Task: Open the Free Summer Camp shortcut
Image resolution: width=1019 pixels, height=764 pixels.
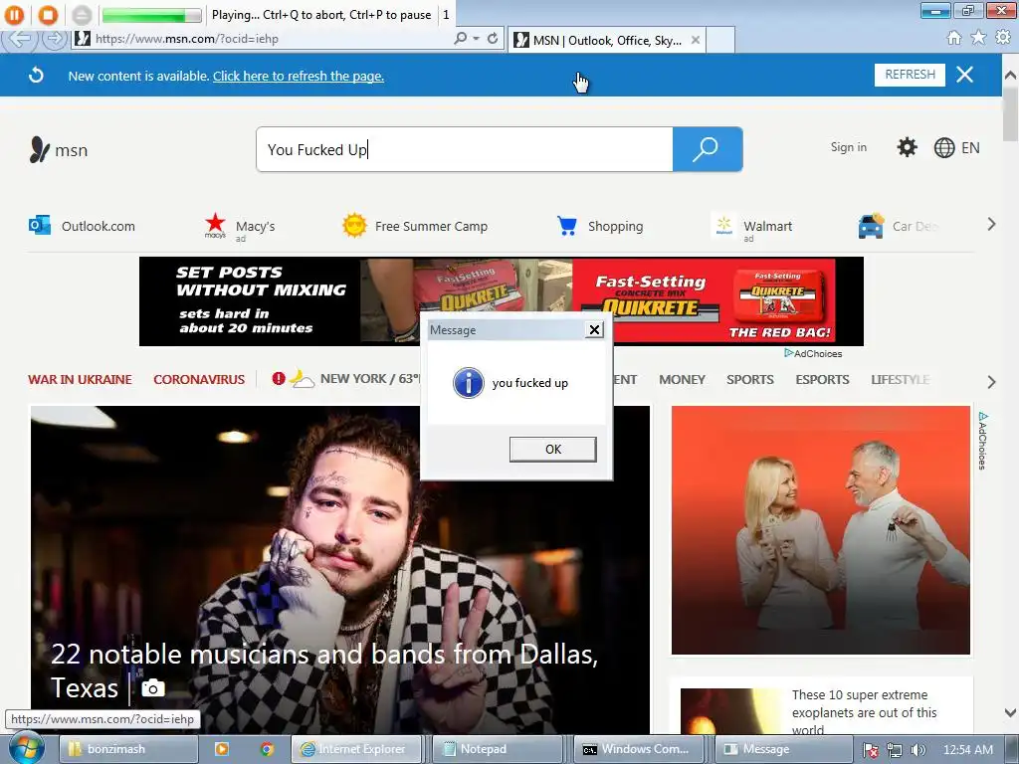Action: coord(415,226)
